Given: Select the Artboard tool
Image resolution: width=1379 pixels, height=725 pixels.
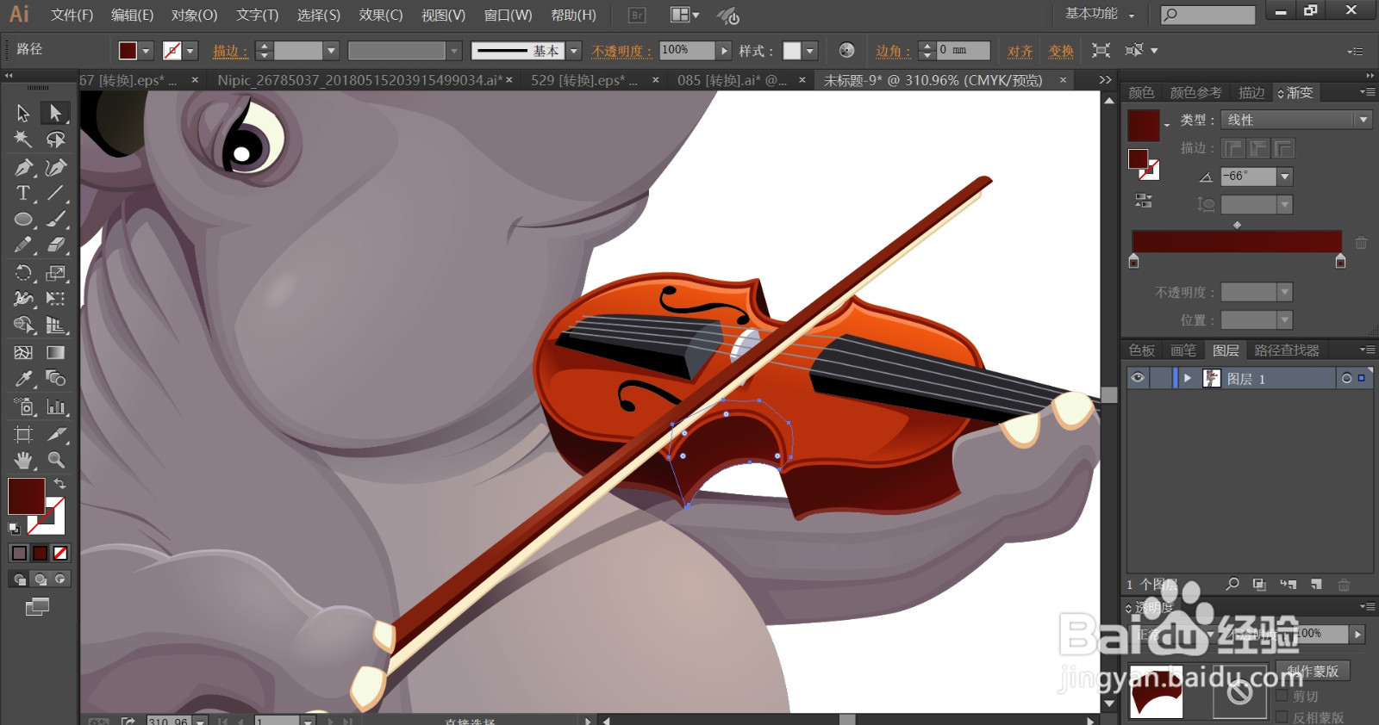Looking at the screenshot, I should [23, 434].
